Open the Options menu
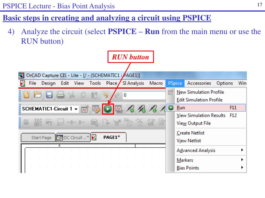This screenshot has width=265, height=198. tap(225, 83)
